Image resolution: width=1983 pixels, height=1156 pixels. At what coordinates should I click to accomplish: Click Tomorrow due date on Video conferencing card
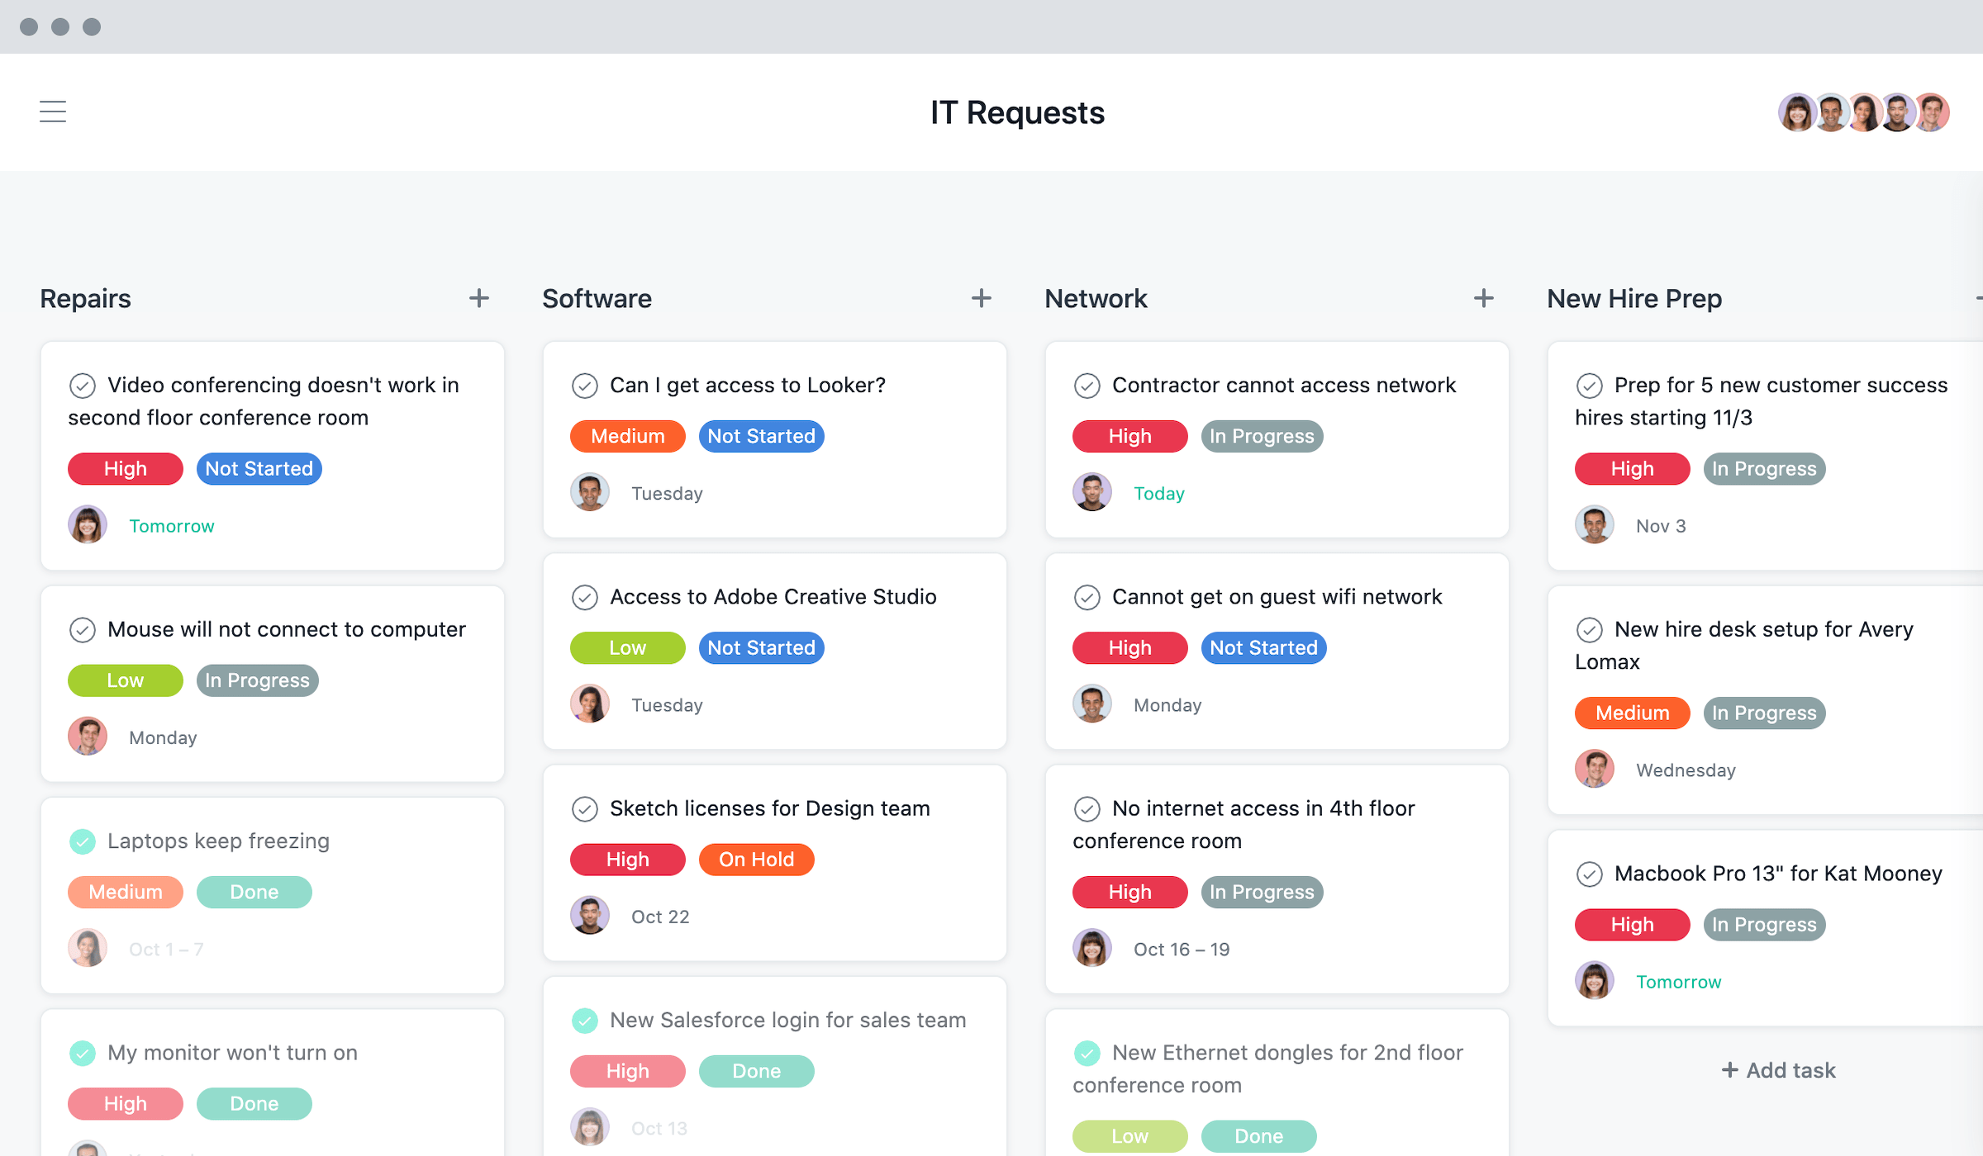tap(172, 526)
